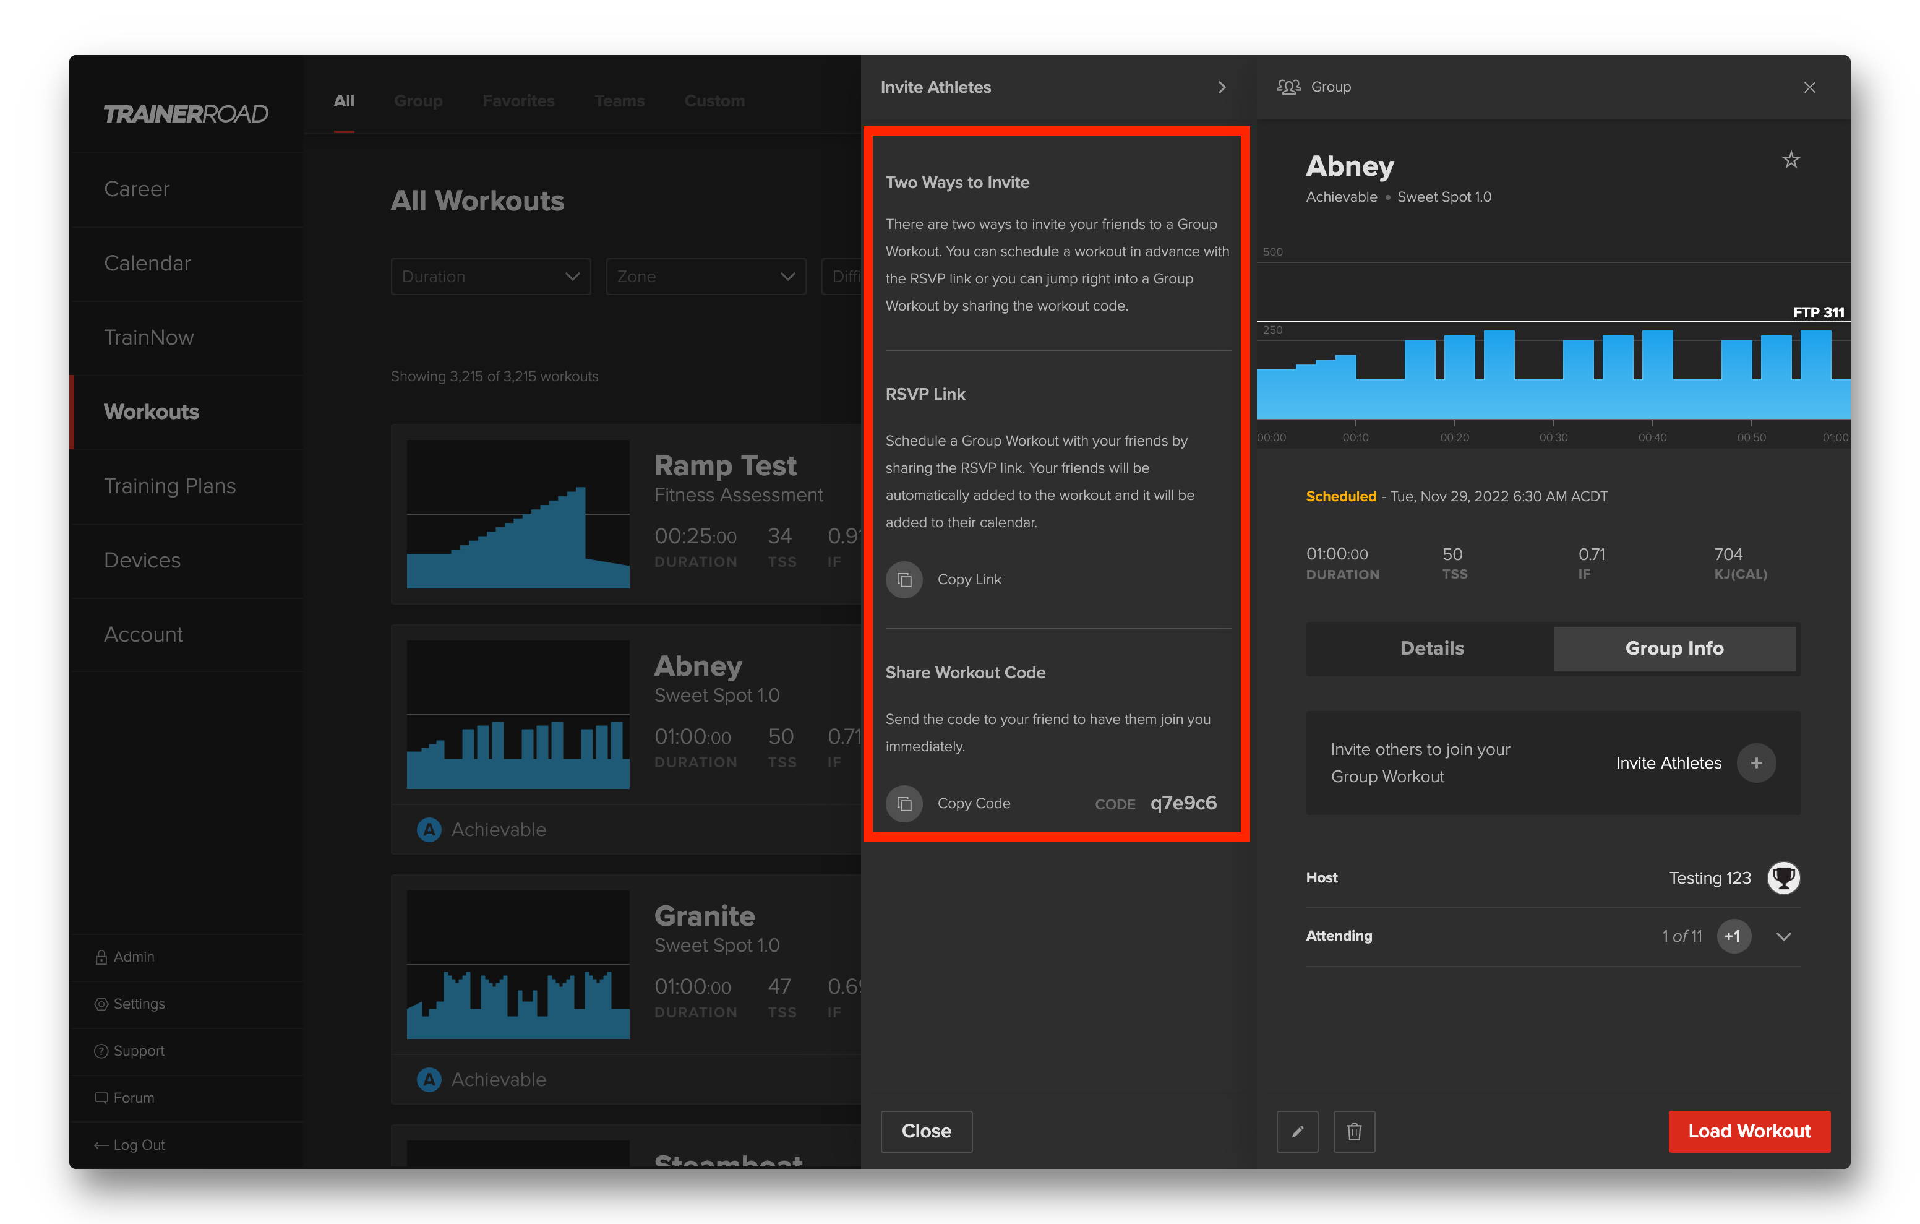Image resolution: width=1920 pixels, height=1224 pixels.
Task: Click Log Out in the sidebar
Action: [x=130, y=1145]
